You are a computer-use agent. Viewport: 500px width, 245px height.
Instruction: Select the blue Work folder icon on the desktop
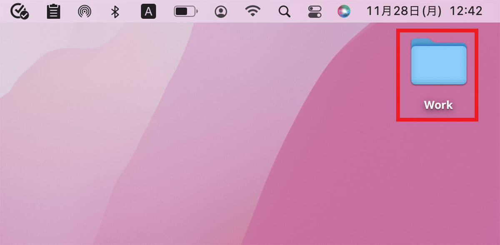pos(439,62)
